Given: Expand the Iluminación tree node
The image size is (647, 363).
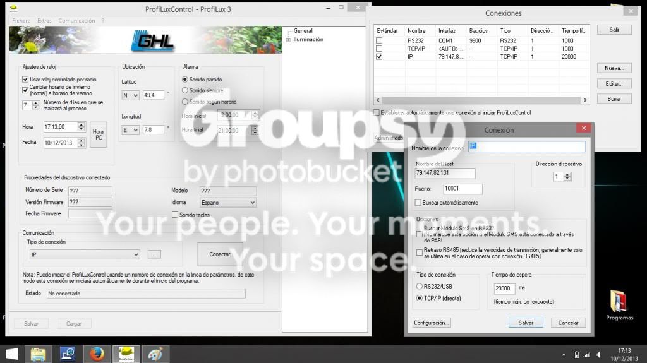Looking at the screenshot, I should pyautogui.click(x=288, y=40).
